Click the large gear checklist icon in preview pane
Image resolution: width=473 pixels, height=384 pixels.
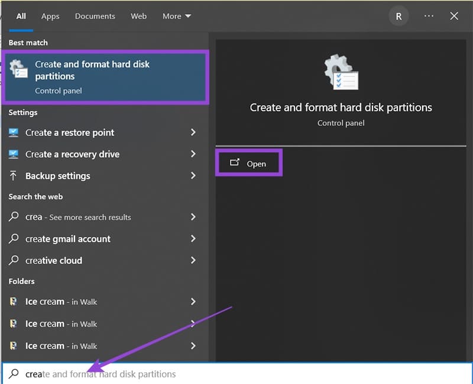coord(341,72)
